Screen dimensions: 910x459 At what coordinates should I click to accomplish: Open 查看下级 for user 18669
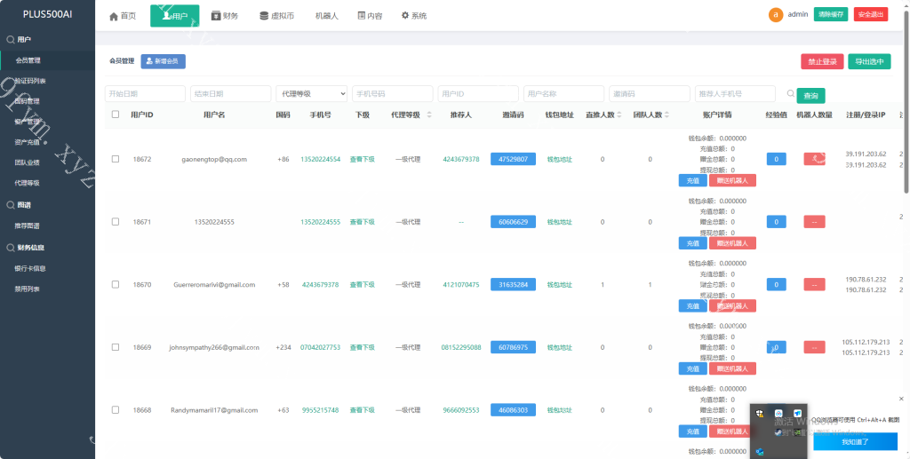(x=363, y=347)
